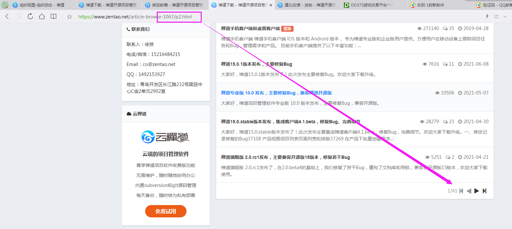Jump to the last page of pagination
This screenshot has height=229, width=512.
click(x=484, y=191)
